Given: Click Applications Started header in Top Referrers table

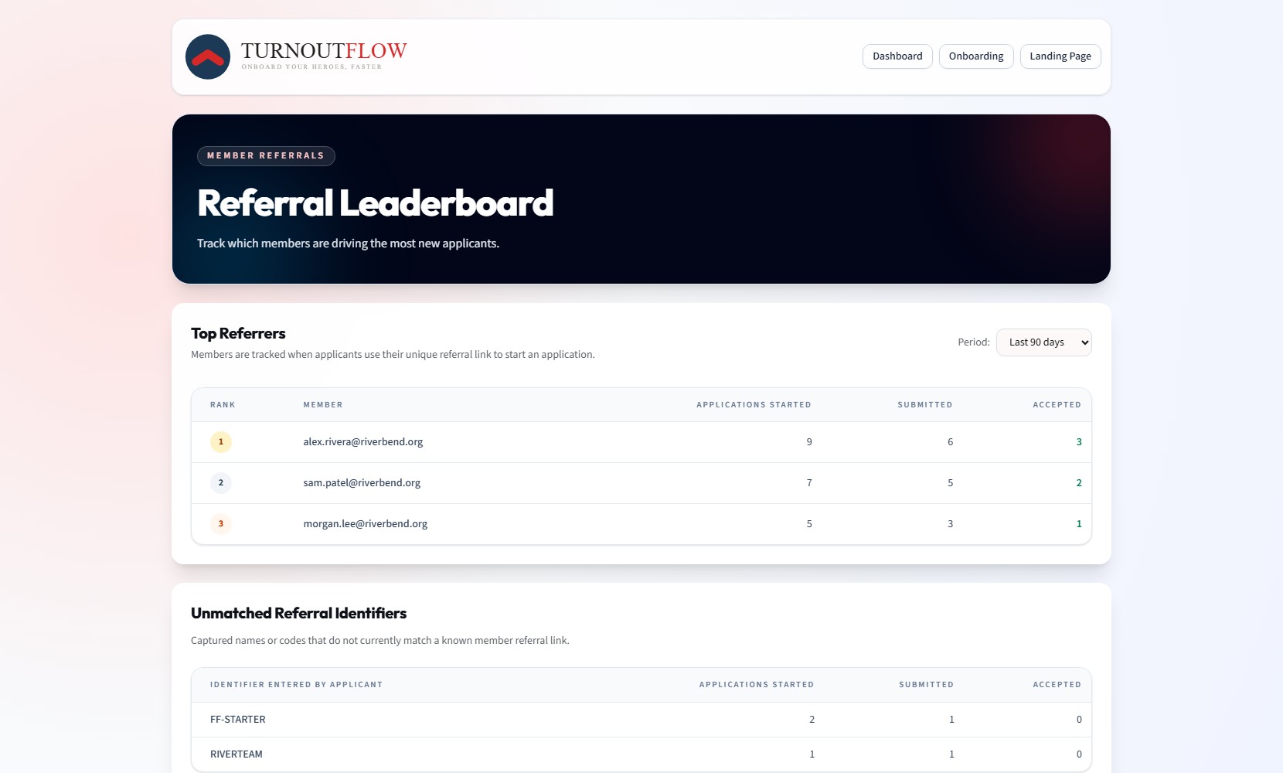Looking at the screenshot, I should 754,405.
